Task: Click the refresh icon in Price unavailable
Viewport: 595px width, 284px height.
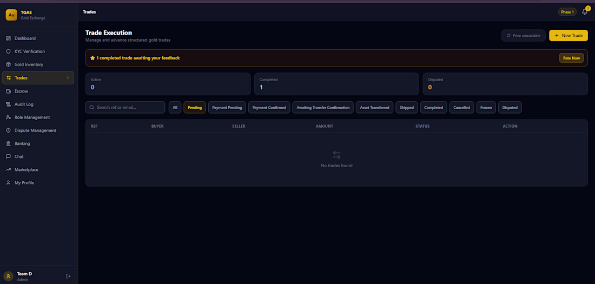Action: point(508,36)
